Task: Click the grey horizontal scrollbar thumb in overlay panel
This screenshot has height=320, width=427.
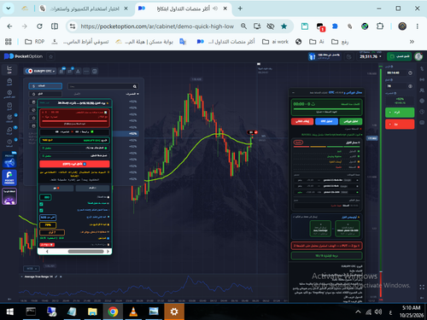Action: tap(85, 252)
